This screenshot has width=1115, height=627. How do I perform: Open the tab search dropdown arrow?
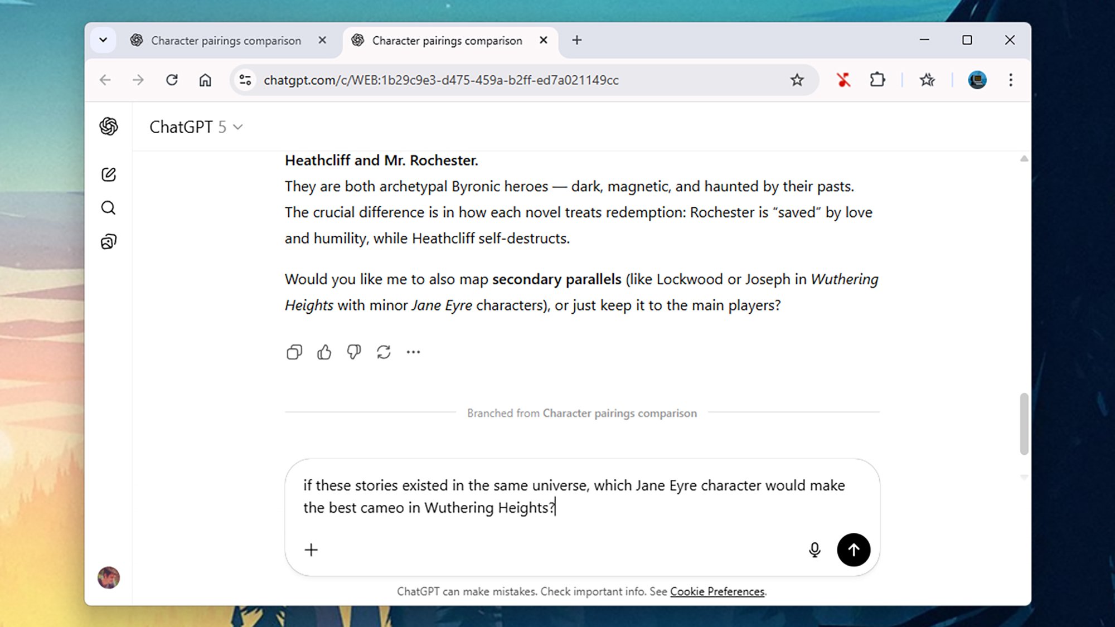[103, 40]
